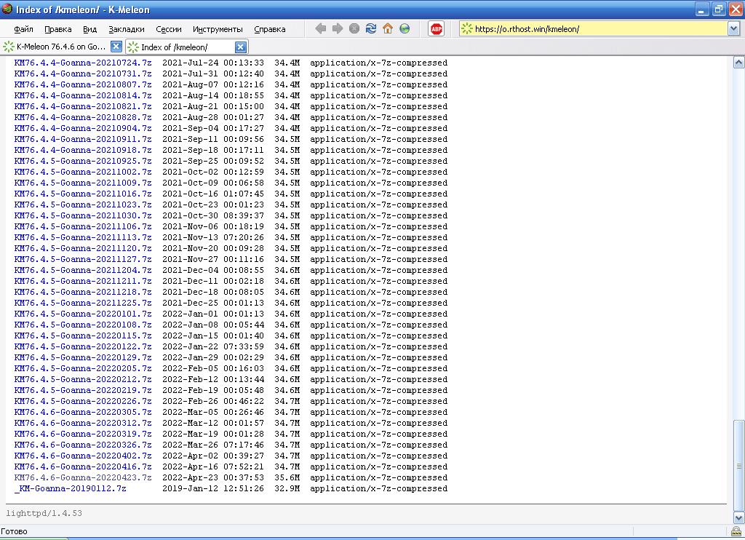745x540 pixels.
Task: Open link KM76.4.5-Goanna-20220226.7z
Action: (83, 402)
